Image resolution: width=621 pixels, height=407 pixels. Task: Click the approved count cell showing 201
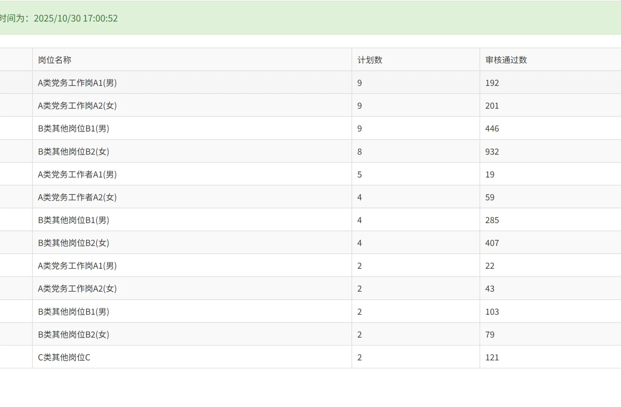(x=550, y=106)
